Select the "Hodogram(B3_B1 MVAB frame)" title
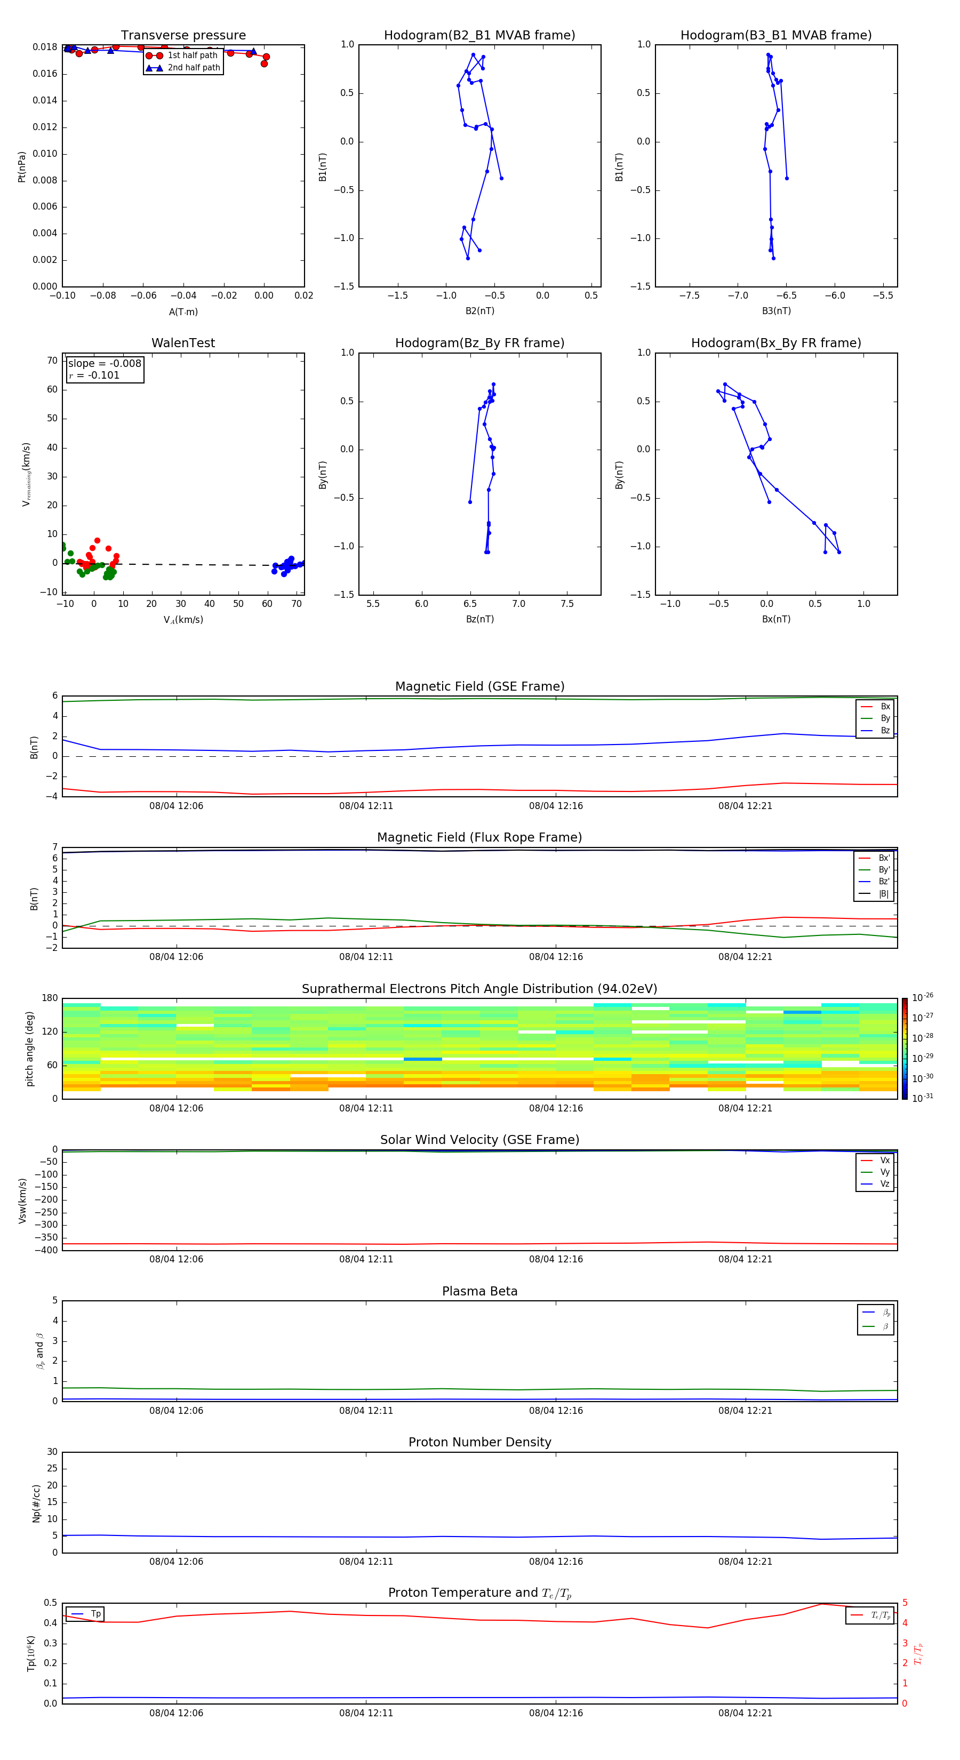 (776, 36)
